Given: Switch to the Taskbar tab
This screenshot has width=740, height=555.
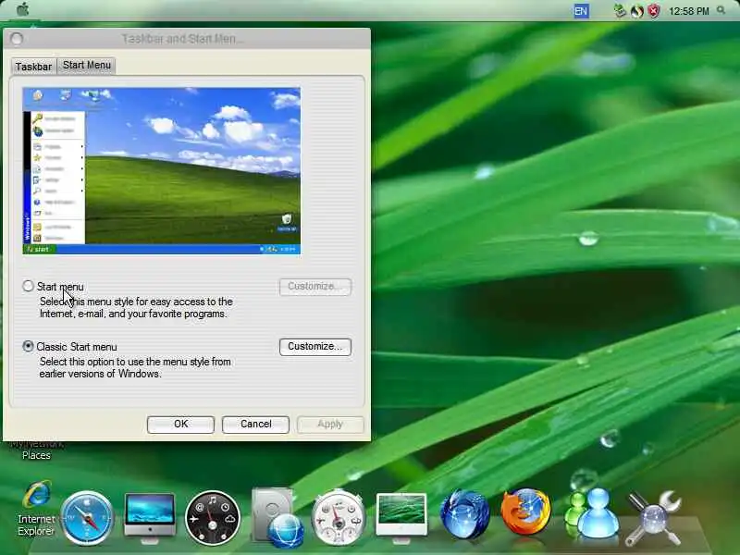Looking at the screenshot, I should coord(33,66).
